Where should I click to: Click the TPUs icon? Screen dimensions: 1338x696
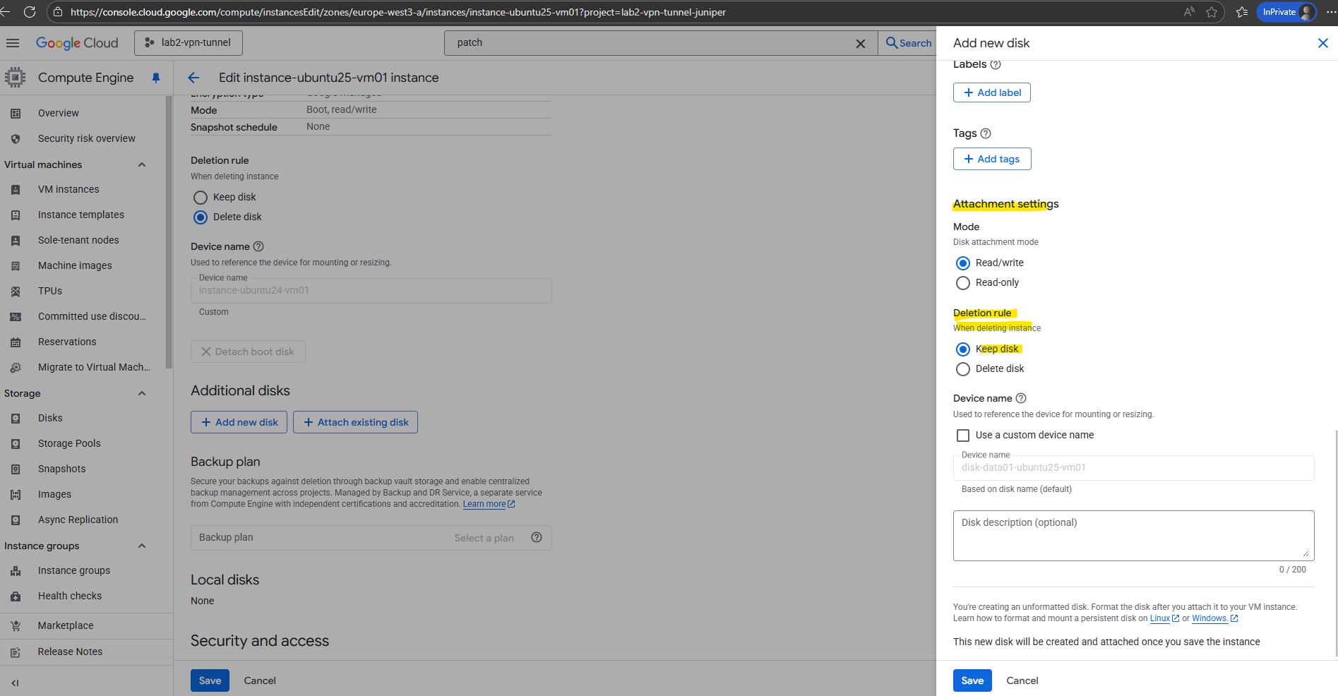click(16, 291)
